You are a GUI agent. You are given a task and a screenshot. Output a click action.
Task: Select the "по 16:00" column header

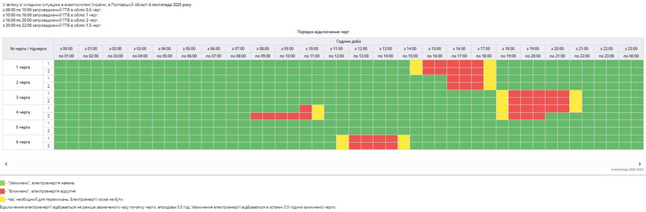pyautogui.click(x=435, y=56)
